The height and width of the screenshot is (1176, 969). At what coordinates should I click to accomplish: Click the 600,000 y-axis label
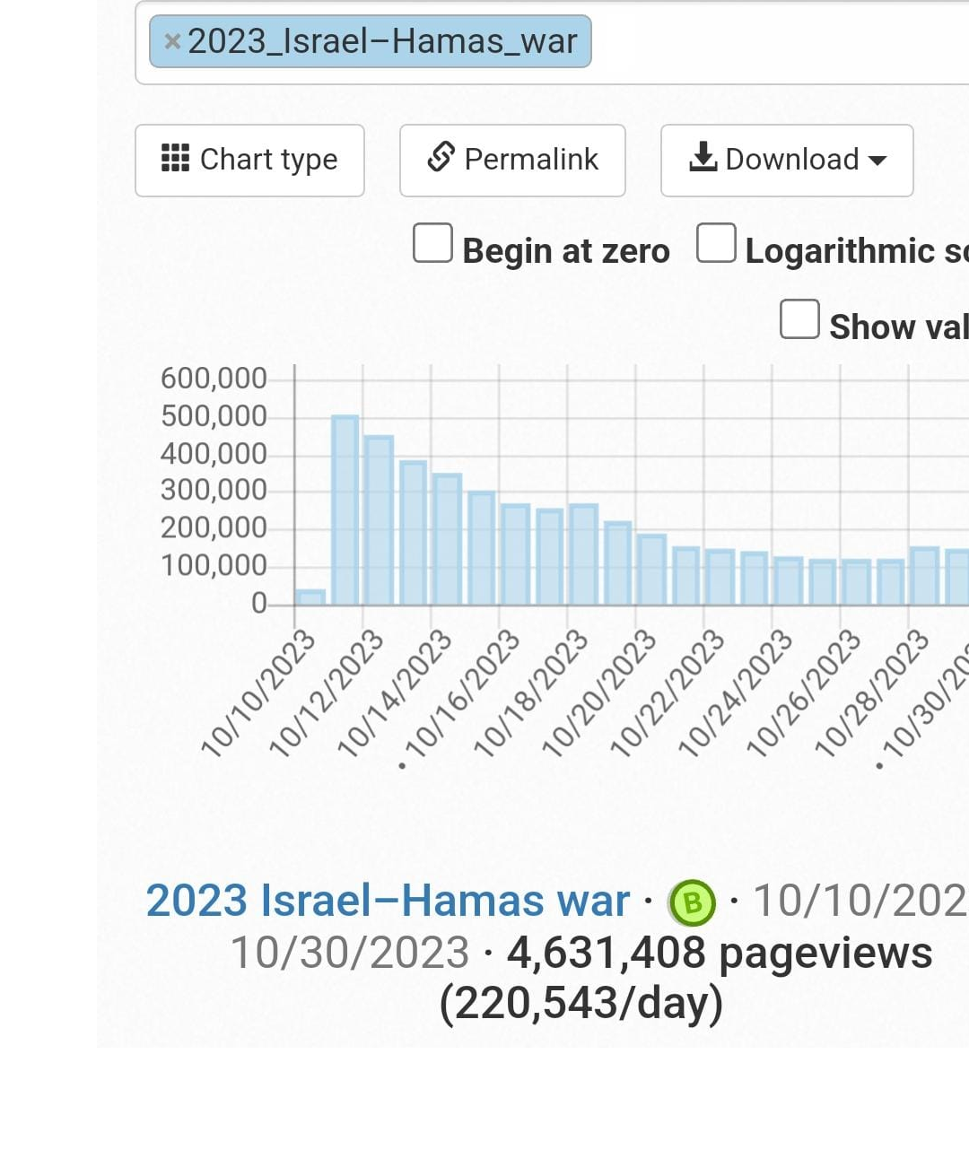click(214, 379)
